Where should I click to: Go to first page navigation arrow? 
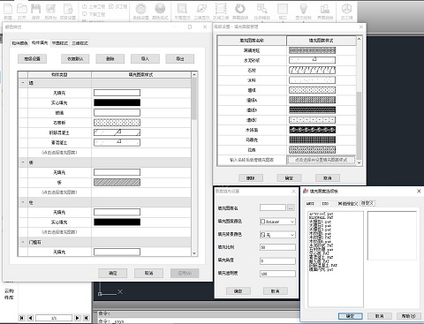pos(22,318)
